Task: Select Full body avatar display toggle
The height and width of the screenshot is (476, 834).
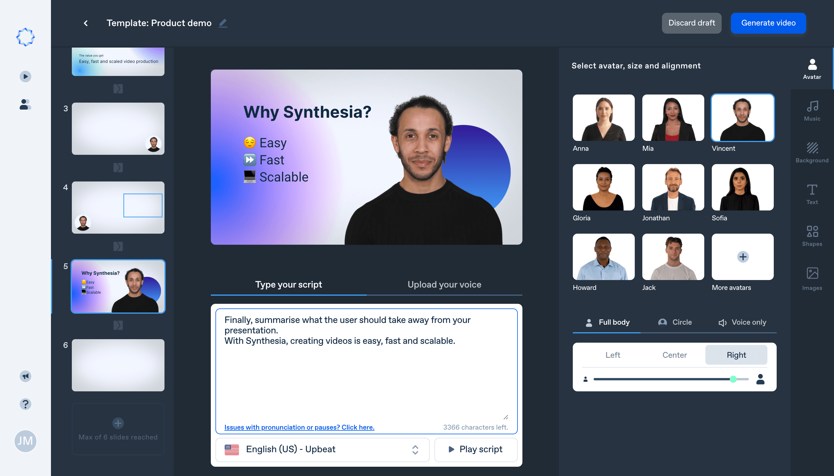Action: [x=607, y=322]
